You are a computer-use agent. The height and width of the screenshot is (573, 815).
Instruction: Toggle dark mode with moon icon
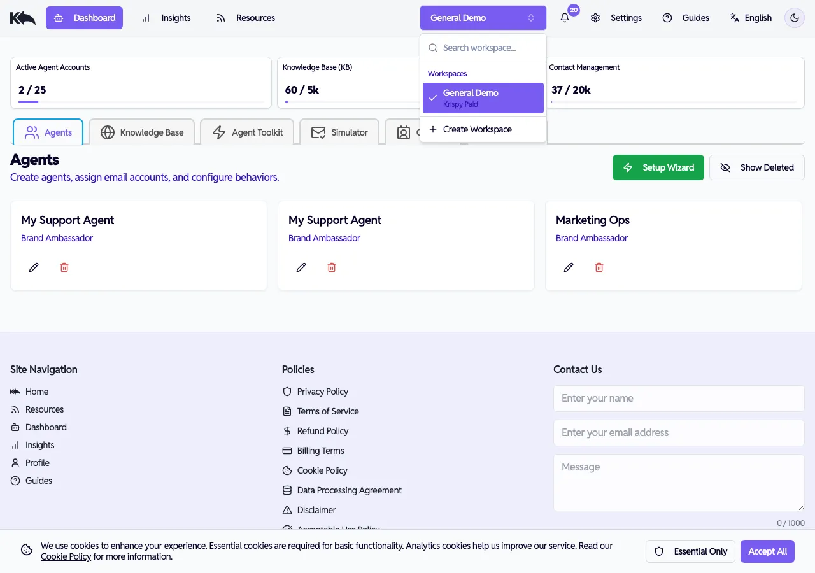795,18
